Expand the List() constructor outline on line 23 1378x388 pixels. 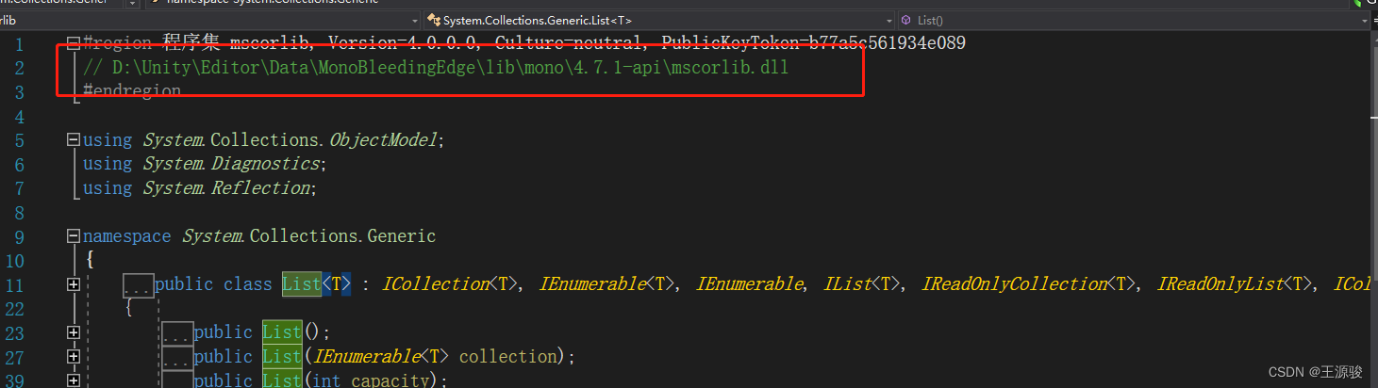(x=74, y=332)
